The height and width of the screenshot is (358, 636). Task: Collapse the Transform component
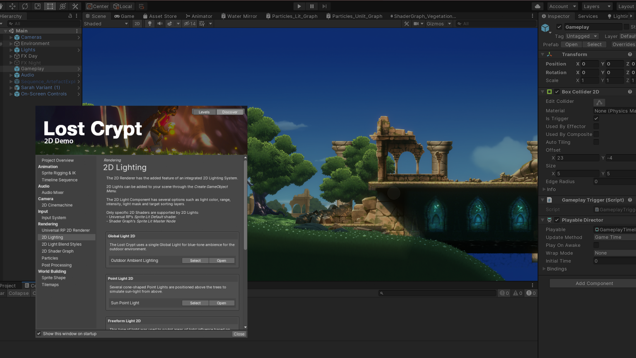[542, 54]
